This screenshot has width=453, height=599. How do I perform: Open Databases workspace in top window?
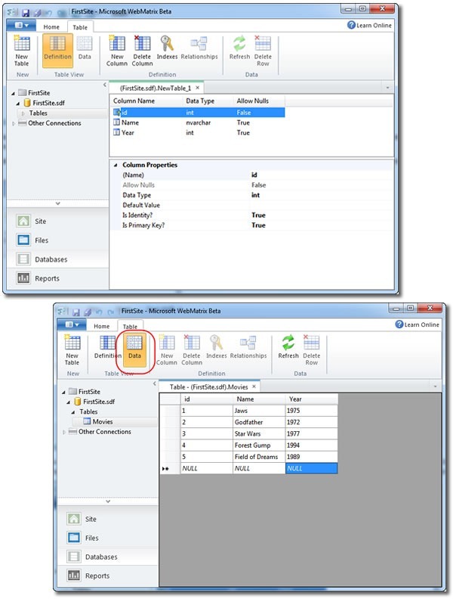(x=57, y=259)
